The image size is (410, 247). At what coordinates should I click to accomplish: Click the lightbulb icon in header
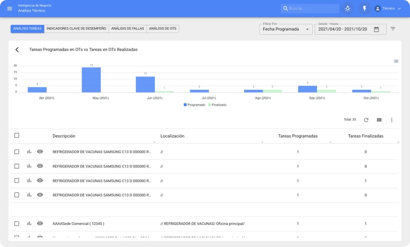348,8
